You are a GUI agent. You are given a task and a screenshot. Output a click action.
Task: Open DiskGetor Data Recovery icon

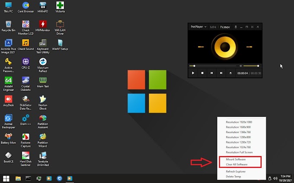26,103
